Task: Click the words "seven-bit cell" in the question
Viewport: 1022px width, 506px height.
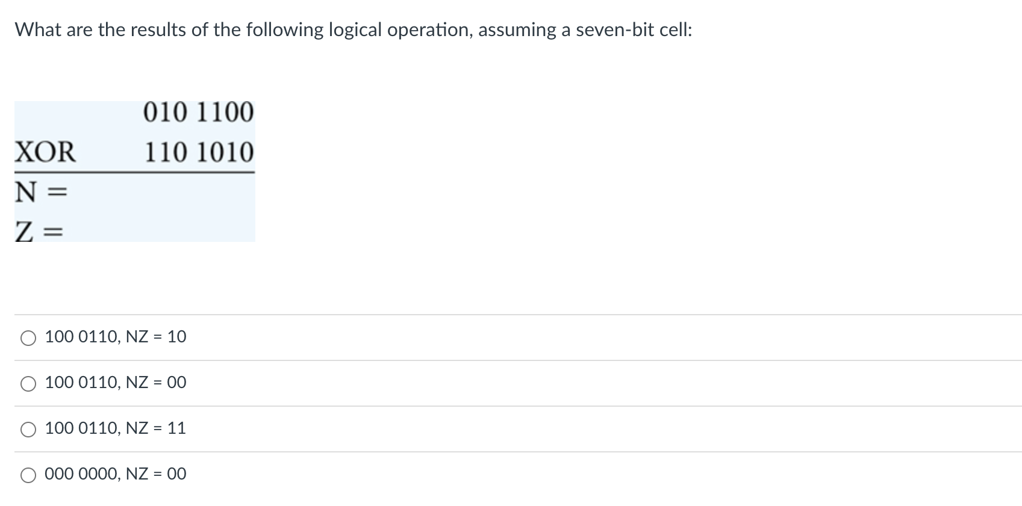Action: (630, 29)
